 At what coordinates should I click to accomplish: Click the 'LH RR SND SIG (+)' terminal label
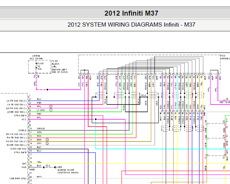click(x=17, y=108)
